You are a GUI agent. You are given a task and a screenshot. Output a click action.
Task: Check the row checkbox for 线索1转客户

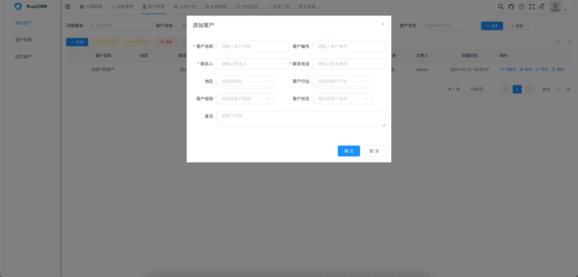[x=74, y=70]
